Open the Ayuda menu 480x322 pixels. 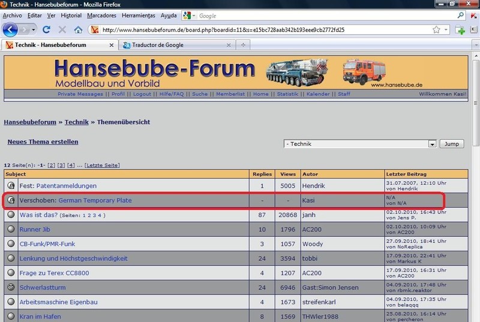[169, 15]
